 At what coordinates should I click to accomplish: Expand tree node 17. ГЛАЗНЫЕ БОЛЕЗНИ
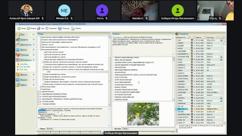point(39,104)
